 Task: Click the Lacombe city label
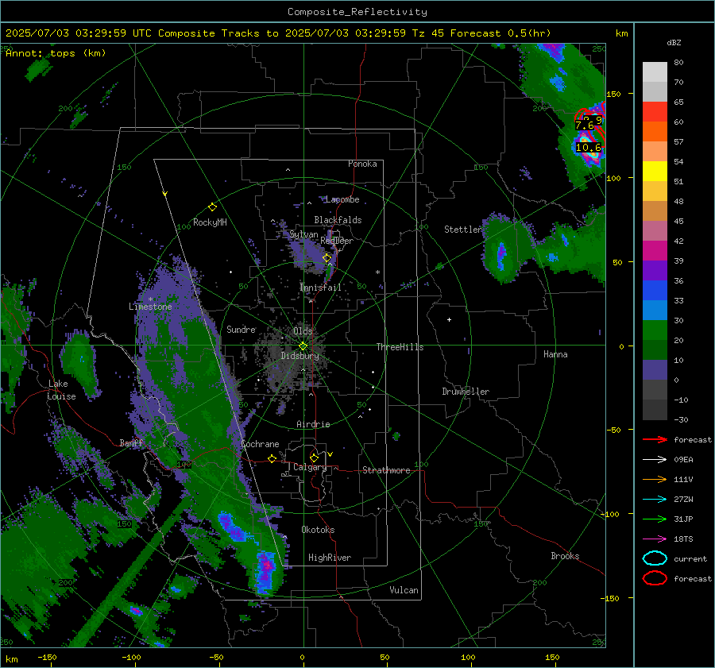[342, 199]
